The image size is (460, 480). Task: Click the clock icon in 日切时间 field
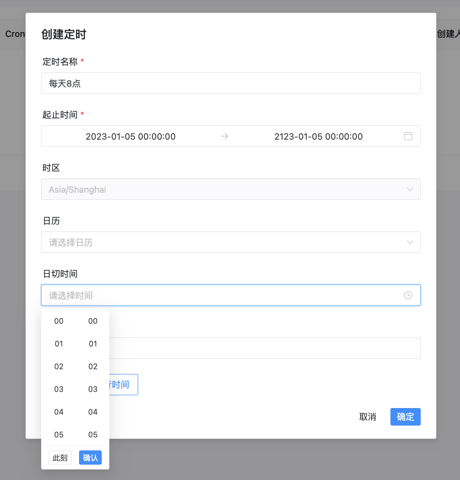(x=407, y=295)
